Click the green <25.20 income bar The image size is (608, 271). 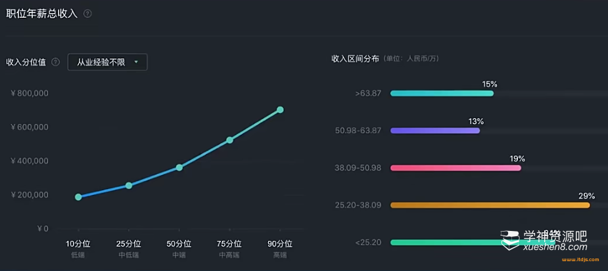(447, 242)
